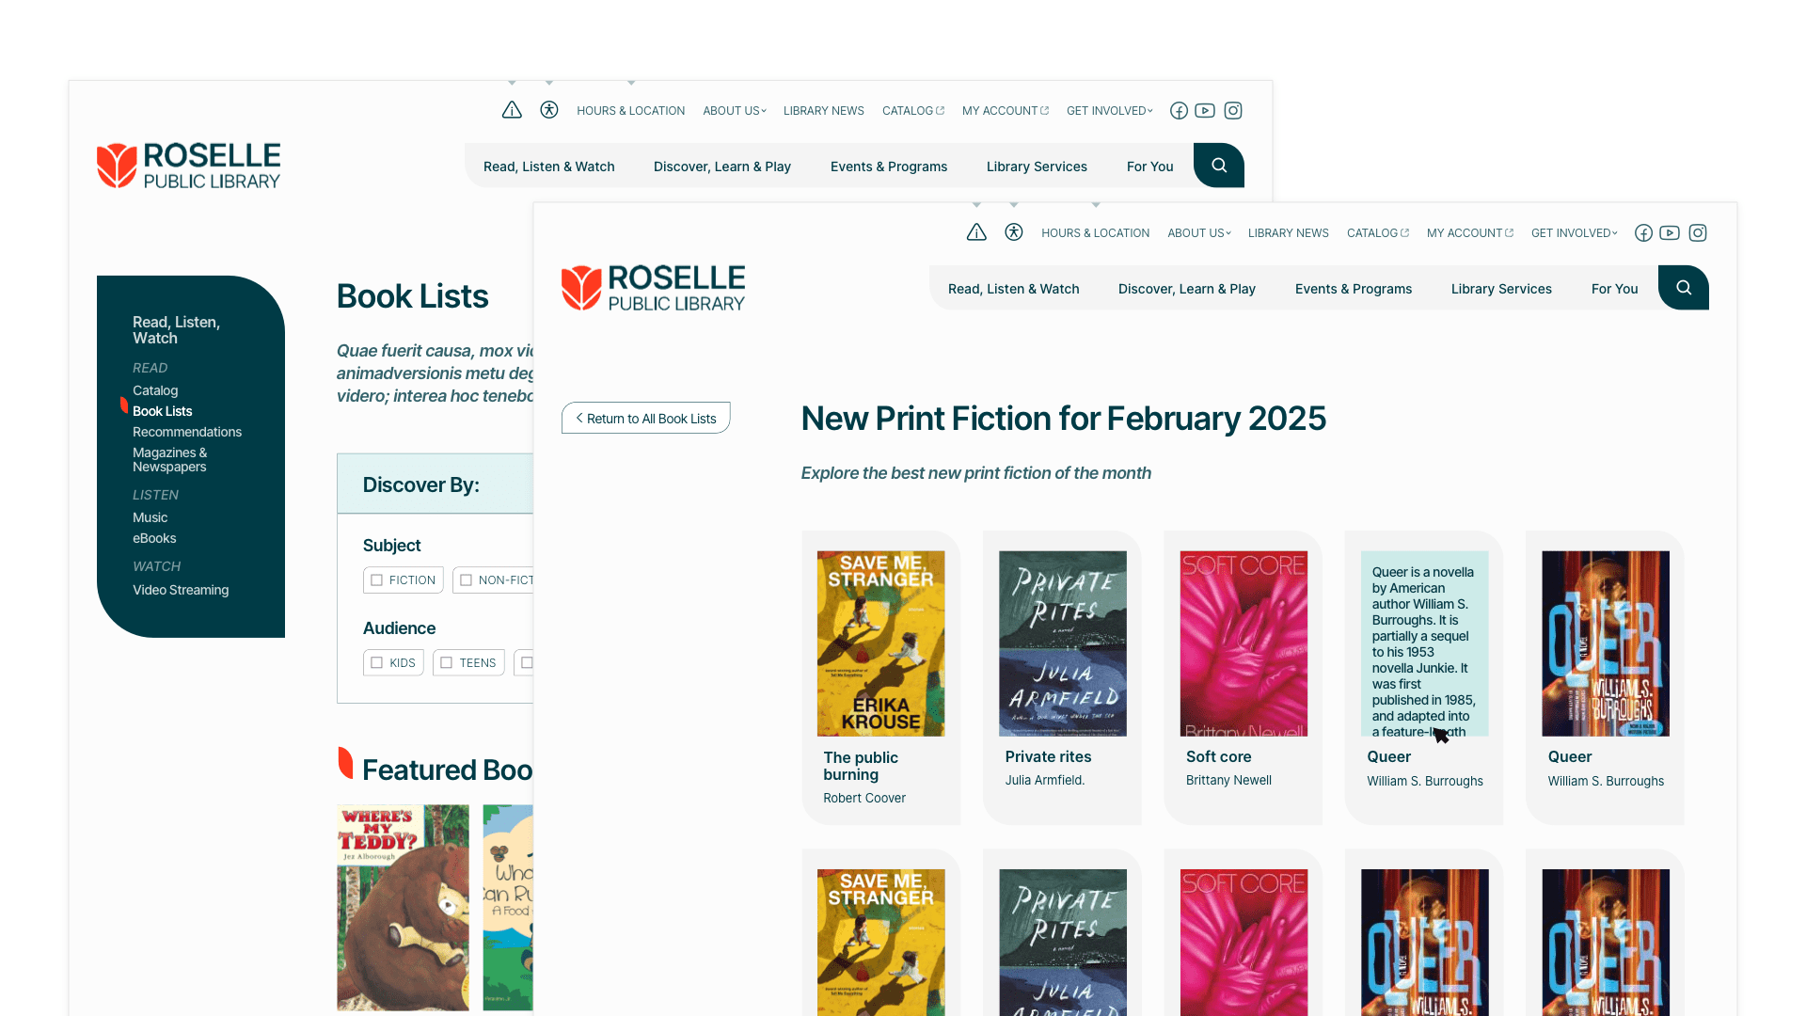Check the Fiction subject checkbox
This screenshot has height=1016, width=1806.
click(x=377, y=580)
